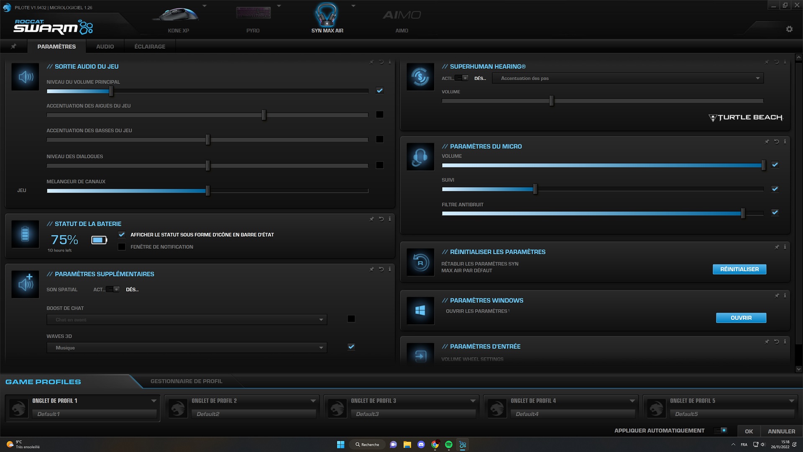Pin the Paramètres Supplémentaires panel
The image size is (803, 452).
click(371, 269)
